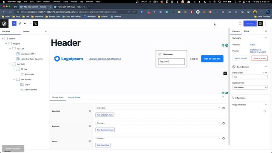This screenshot has width=272, height=153.
Task: Collapse the Nav Buttons tree item
Action: pos(14,79)
